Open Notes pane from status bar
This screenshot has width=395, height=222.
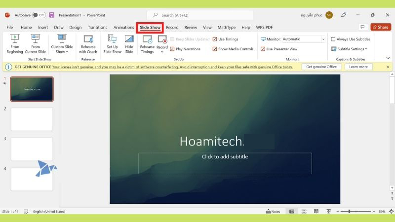(x=273, y=212)
